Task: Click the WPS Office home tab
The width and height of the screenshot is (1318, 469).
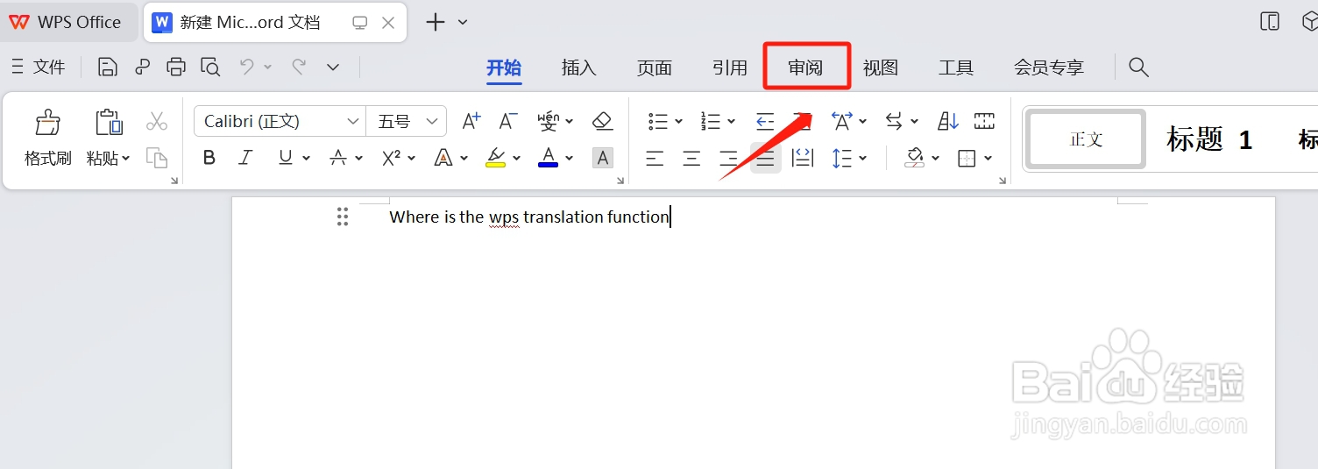Action: pos(67,23)
